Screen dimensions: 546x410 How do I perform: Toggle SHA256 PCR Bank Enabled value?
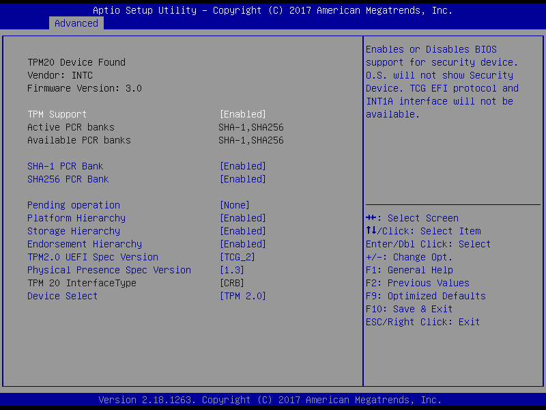point(242,179)
